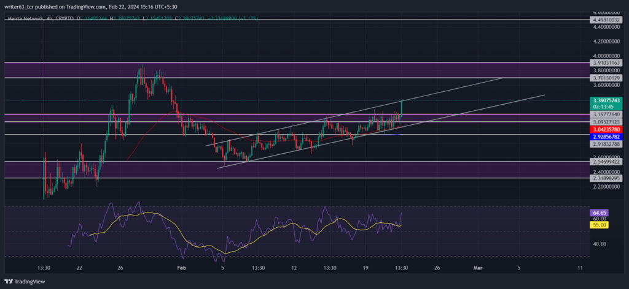This screenshot has height=289, width=629.
Task: Click the 22 date label on time axis
Action: tap(79, 268)
